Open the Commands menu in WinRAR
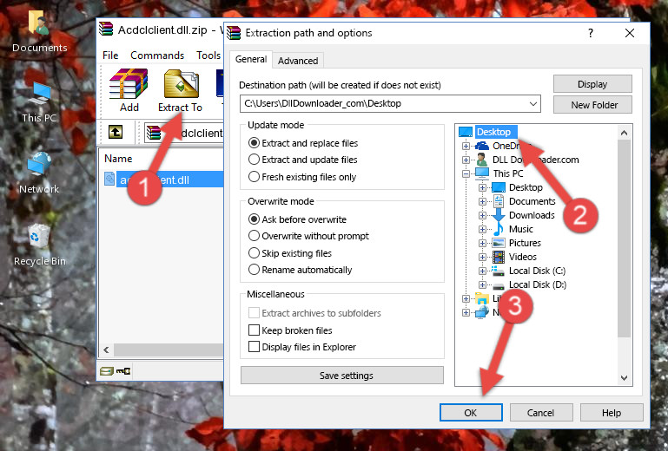The height and width of the screenshot is (451, 668). coord(157,56)
